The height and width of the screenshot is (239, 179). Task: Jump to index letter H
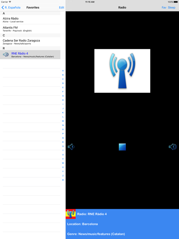pos(63,100)
